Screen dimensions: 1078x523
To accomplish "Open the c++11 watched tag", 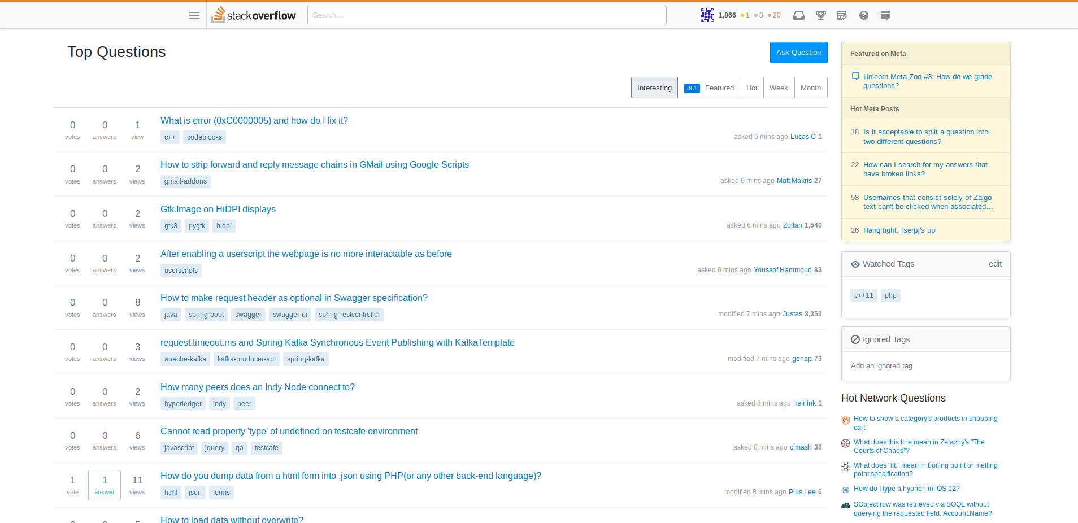I will 863,295.
